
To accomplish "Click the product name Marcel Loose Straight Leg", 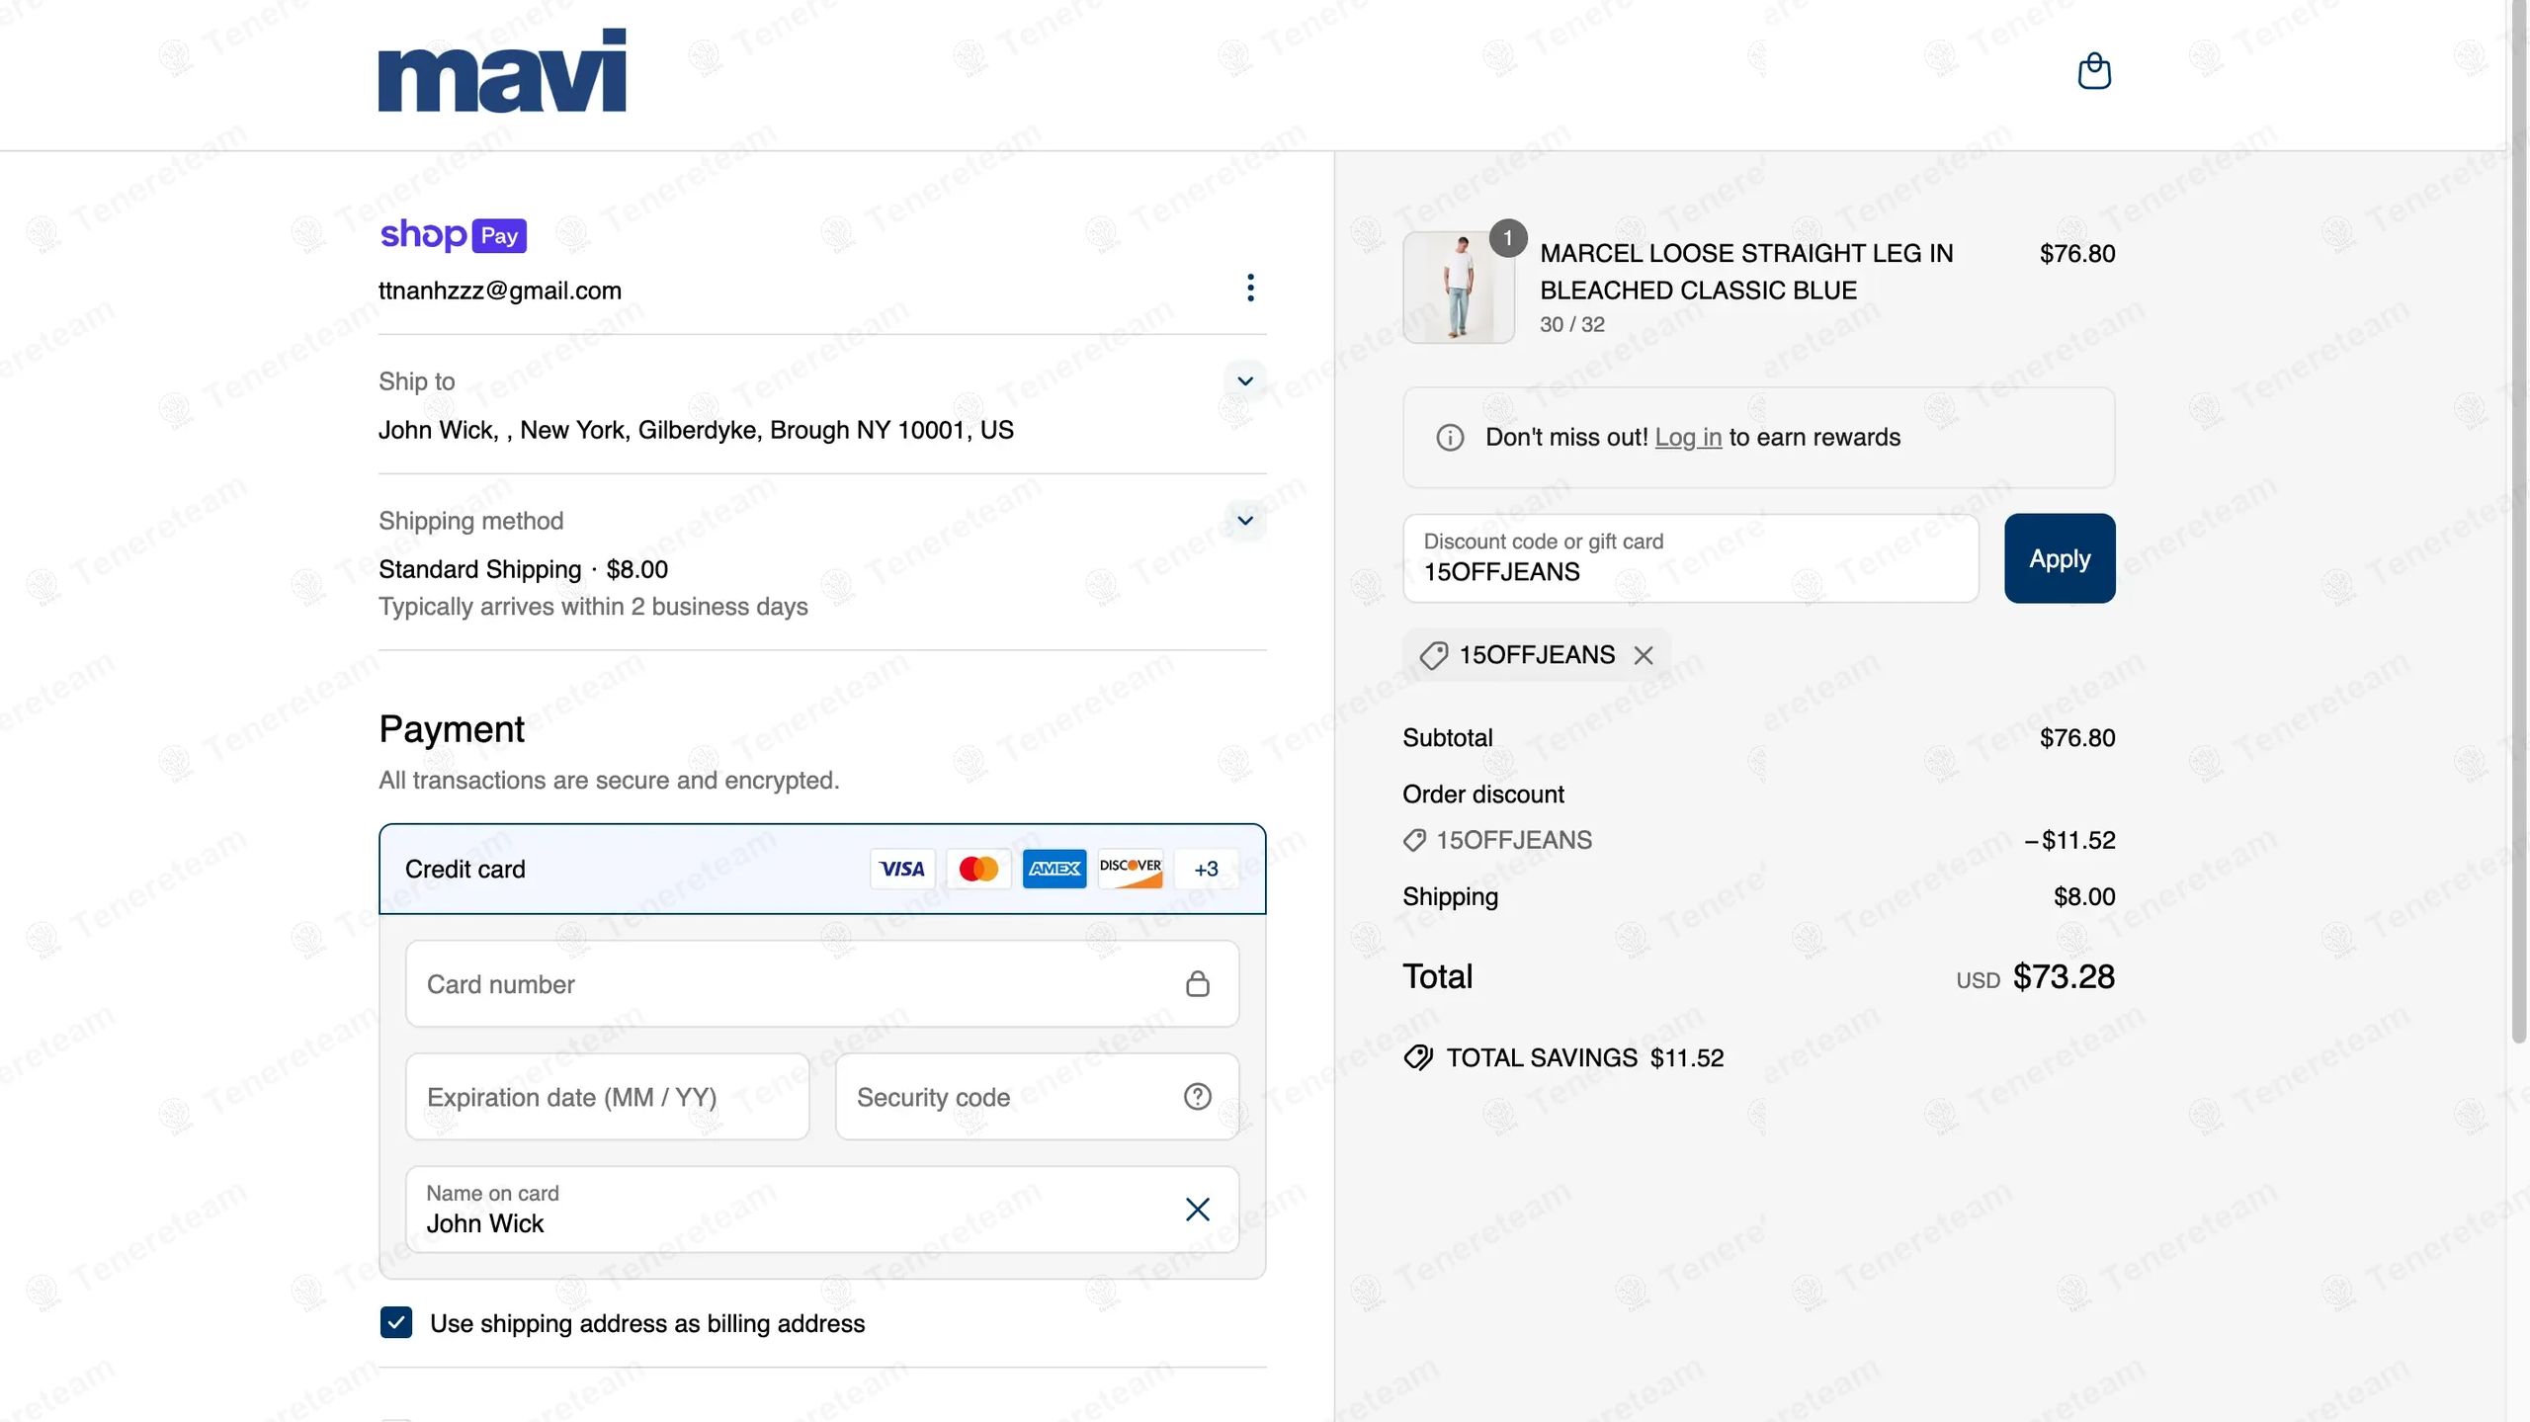I will coord(1746,272).
